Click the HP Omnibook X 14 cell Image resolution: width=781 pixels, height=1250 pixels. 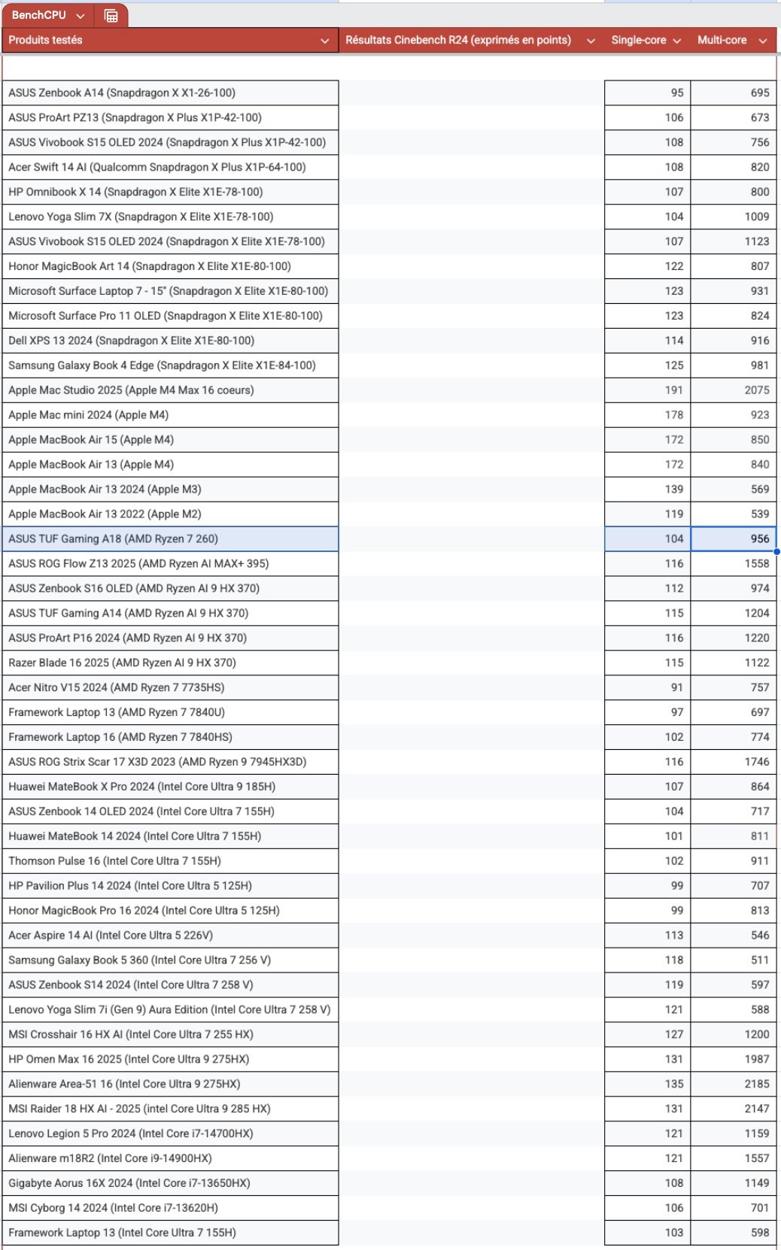[x=170, y=193]
